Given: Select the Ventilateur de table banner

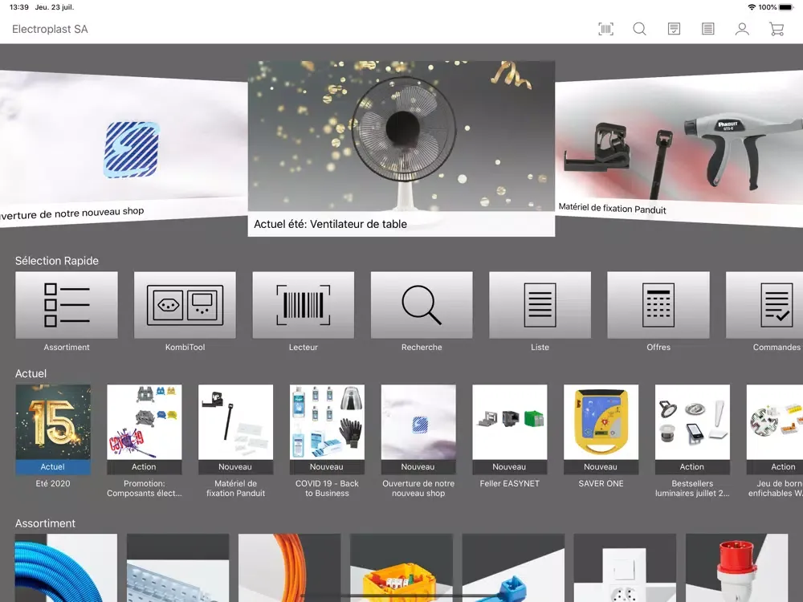Looking at the screenshot, I should click(401, 148).
